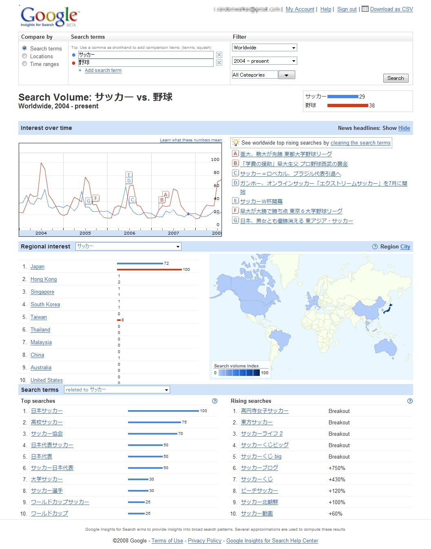Click chart flag G on the timeline
This screenshot has height=549, width=431.
pyautogui.click(x=88, y=201)
